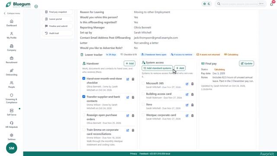Delete Reassign open purchase orders item
The height and width of the screenshot is (156, 277).
point(133,116)
